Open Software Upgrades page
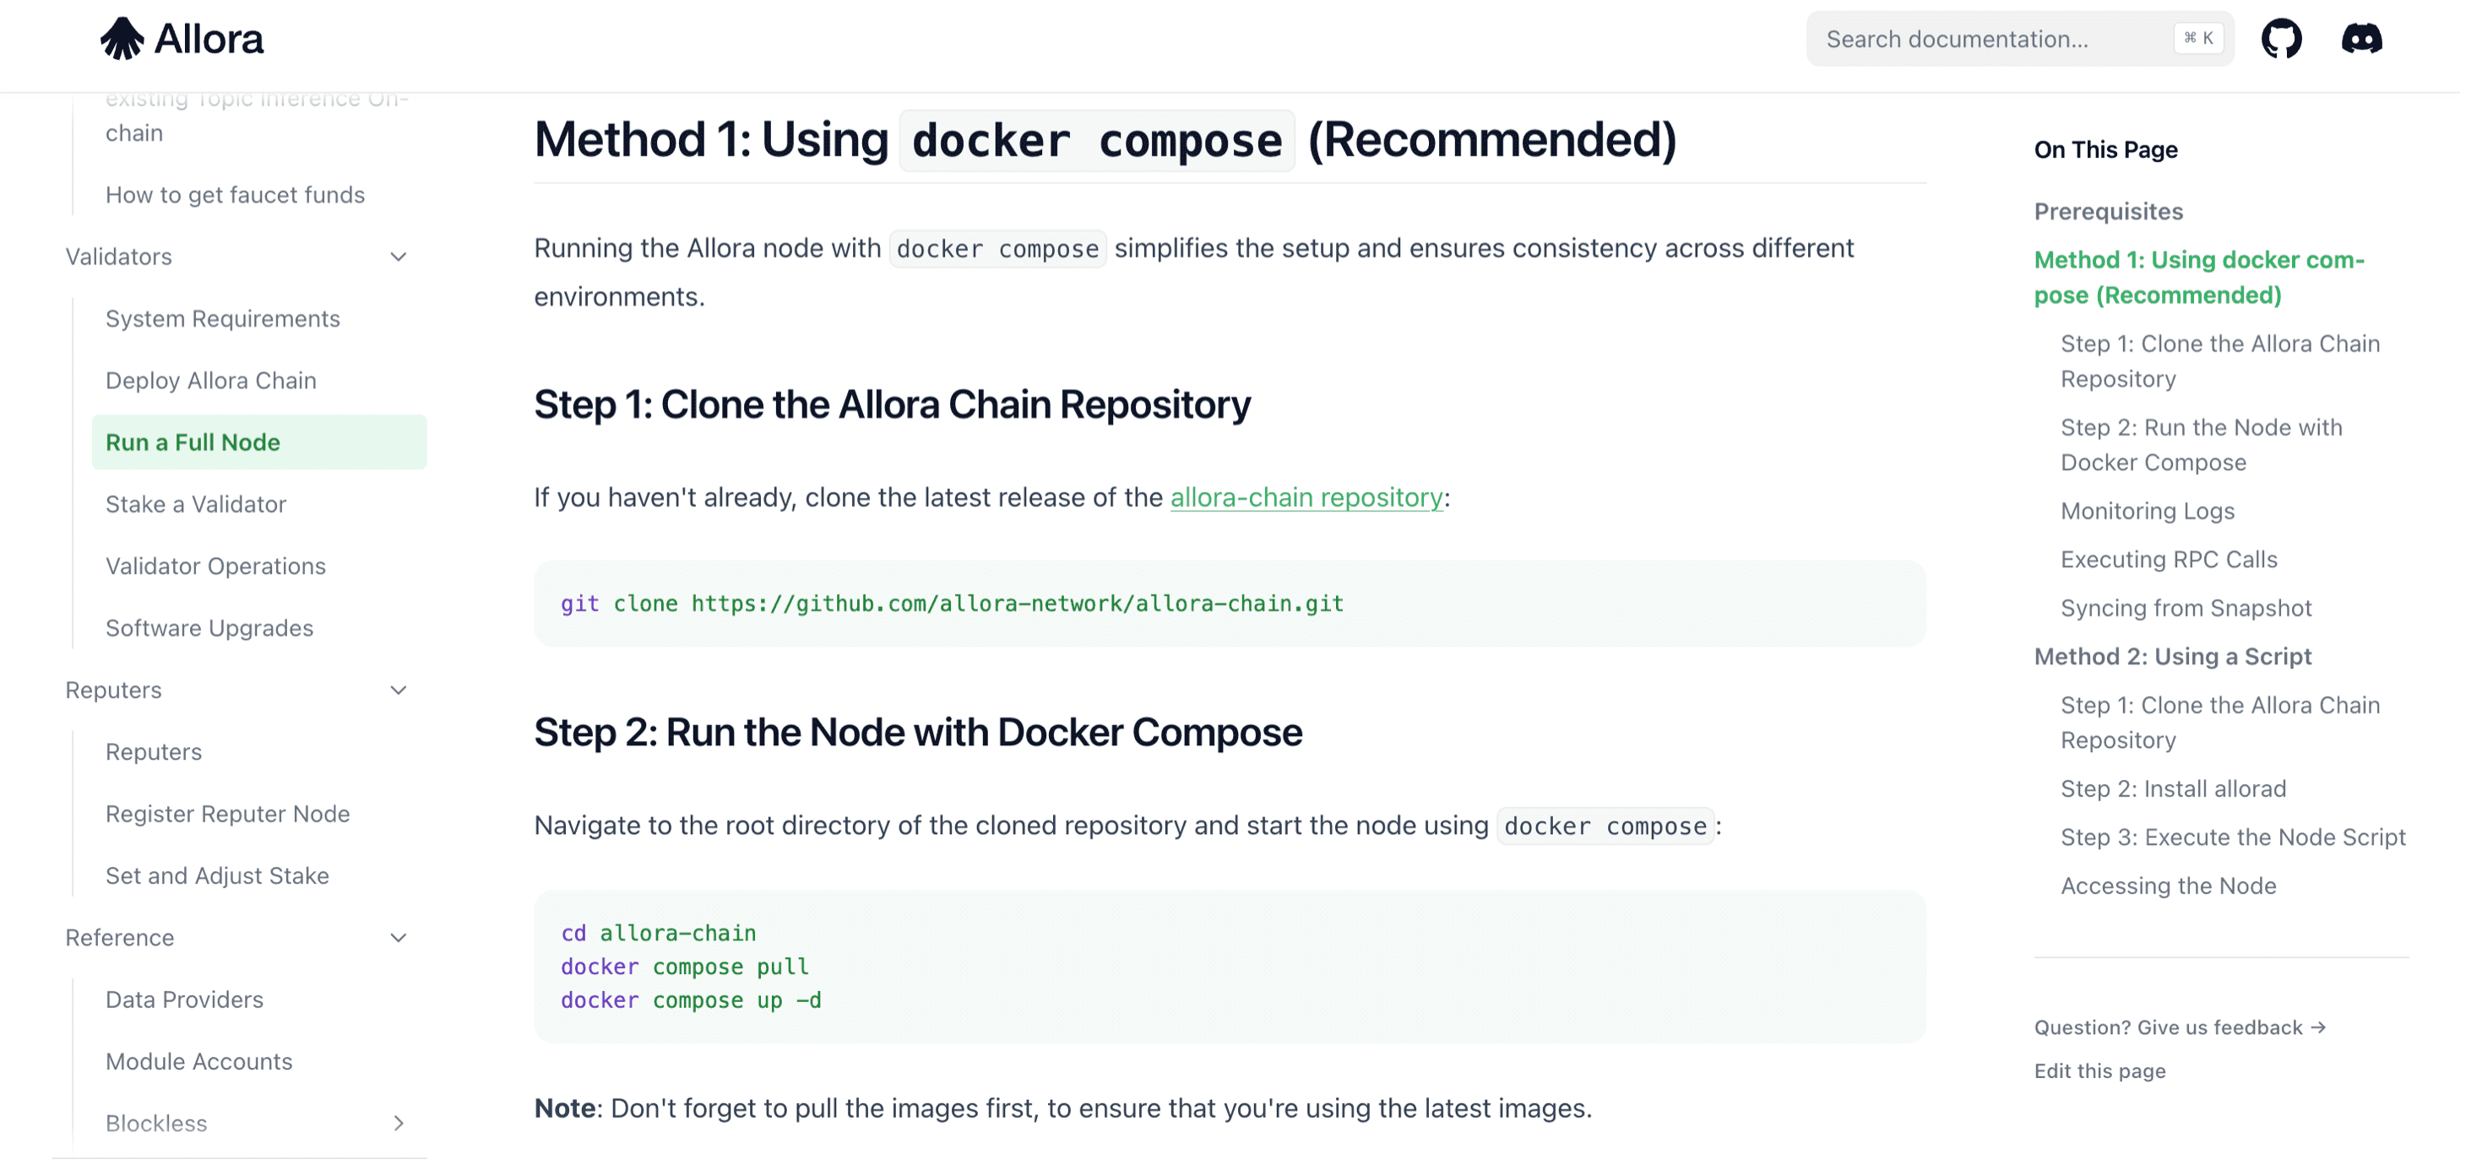The image size is (2482, 1170). pyautogui.click(x=209, y=629)
